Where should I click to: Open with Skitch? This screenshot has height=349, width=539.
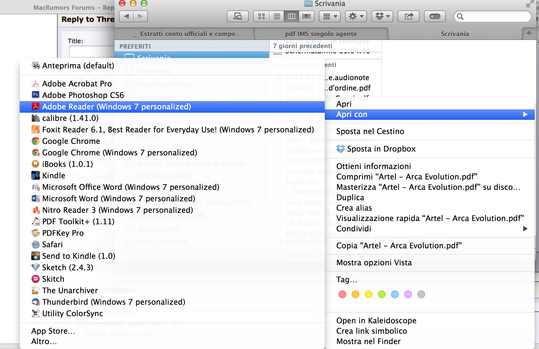[x=172, y=279]
